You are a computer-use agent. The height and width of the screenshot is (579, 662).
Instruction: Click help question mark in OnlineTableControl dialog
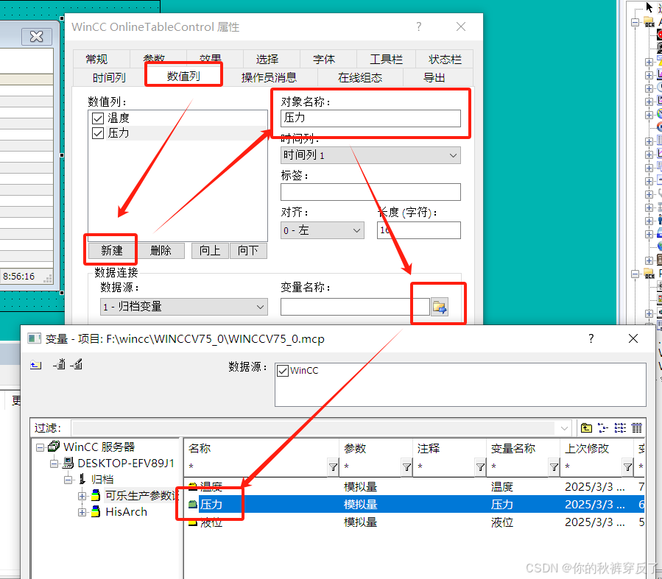418,26
